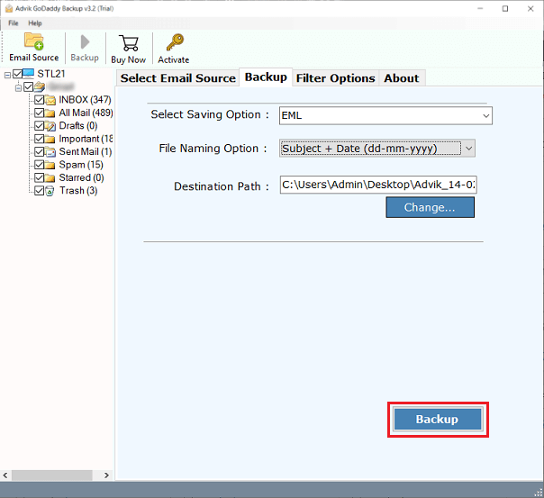Uncheck the Sent Mail (1) checkbox
544x498 pixels.
40,152
